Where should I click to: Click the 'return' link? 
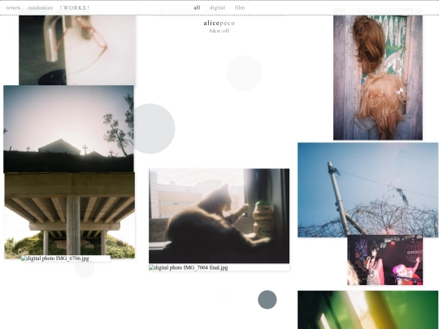click(x=13, y=8)
